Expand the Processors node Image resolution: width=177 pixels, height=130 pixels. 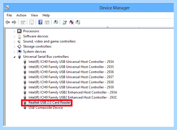15,31
